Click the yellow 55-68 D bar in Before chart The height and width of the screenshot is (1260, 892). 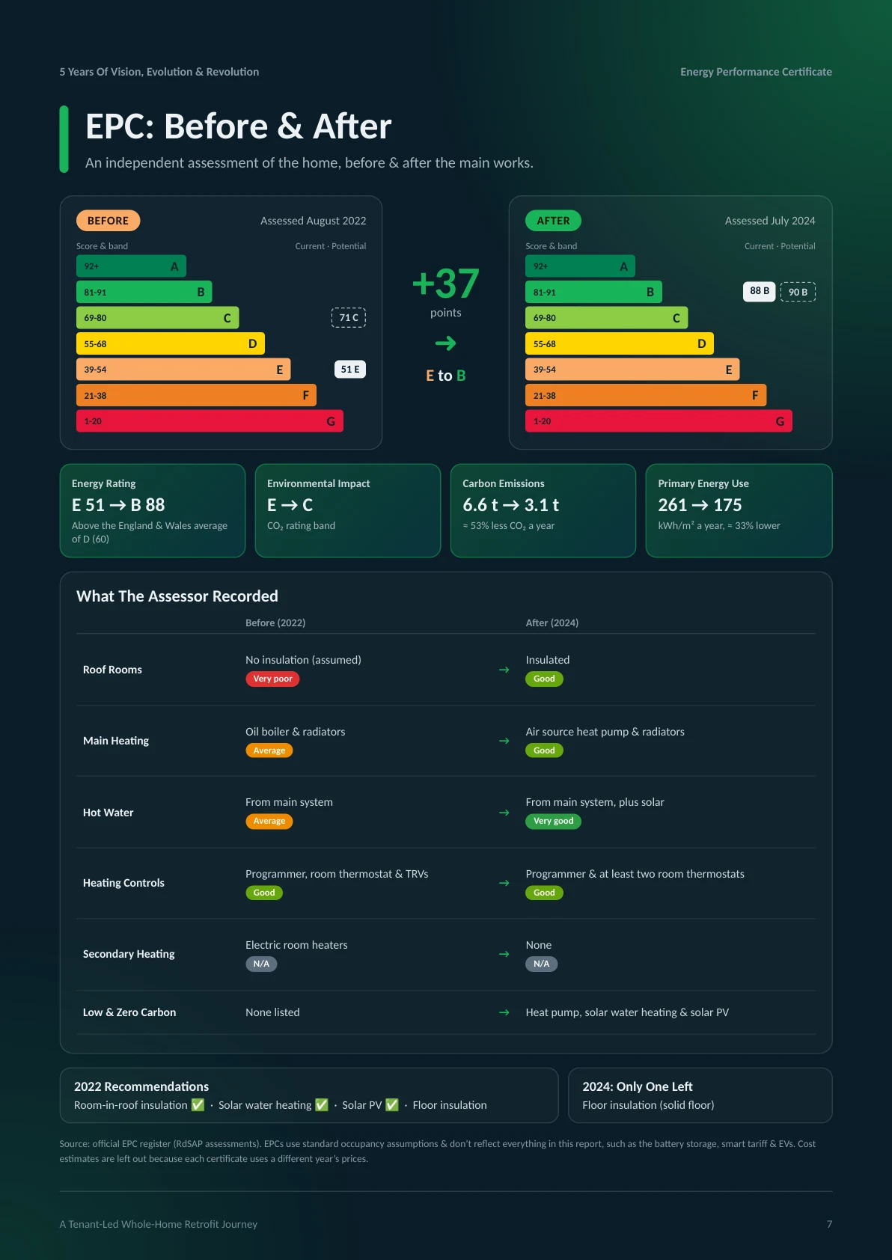pyautogui.click(x=171, y=343)
